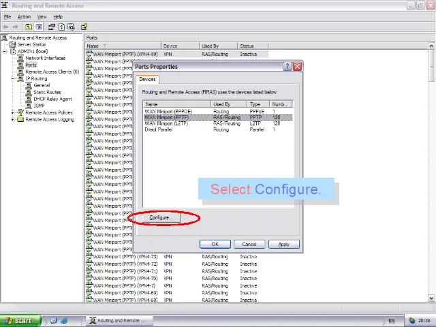Image resolution: width=436 pixels, height=327 pixels.
Task: Click the Windows start button
Action: [x=20, y=321]
